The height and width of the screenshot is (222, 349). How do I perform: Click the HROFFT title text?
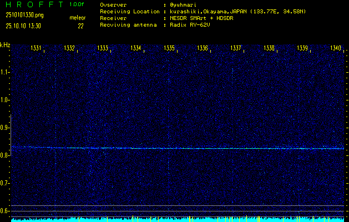click(33, 4)
